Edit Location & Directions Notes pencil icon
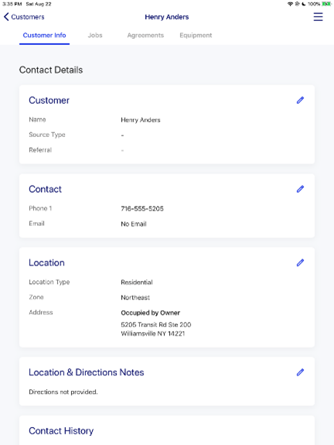The image size is (334, 445). 300,372
